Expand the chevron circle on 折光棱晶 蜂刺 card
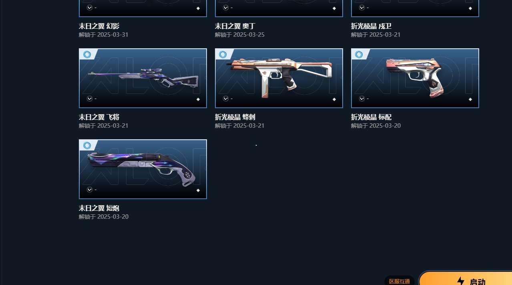Image resolution: width=512 pixels, height=285 pixels. click(226, 99)
